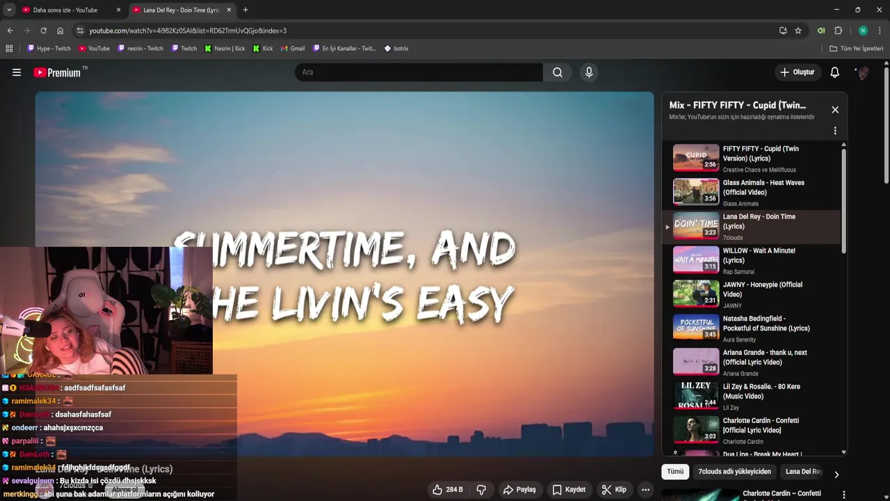Open more actions ellipsis below video

click(x=645, y=490)
